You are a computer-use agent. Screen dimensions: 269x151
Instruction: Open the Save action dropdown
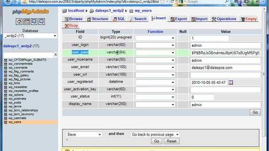click(84, 135)
